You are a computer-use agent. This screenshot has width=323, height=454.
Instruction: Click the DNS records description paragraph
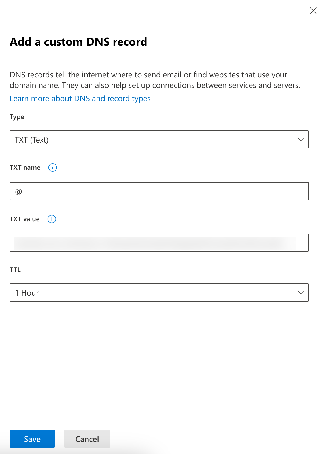click(155, 80)
